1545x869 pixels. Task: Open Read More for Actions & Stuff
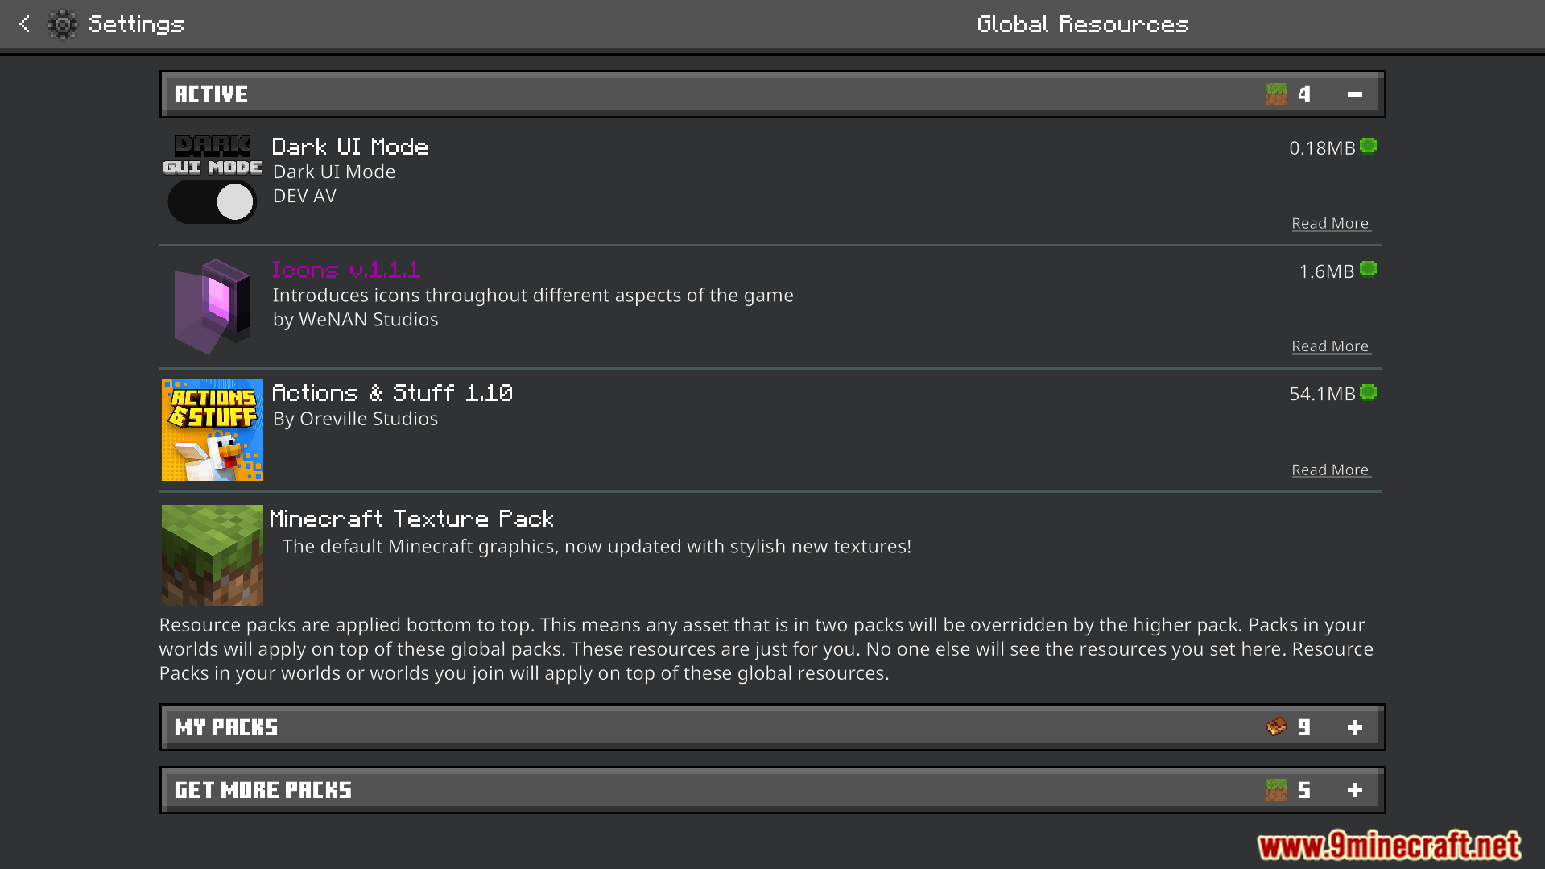[1331, 470]
